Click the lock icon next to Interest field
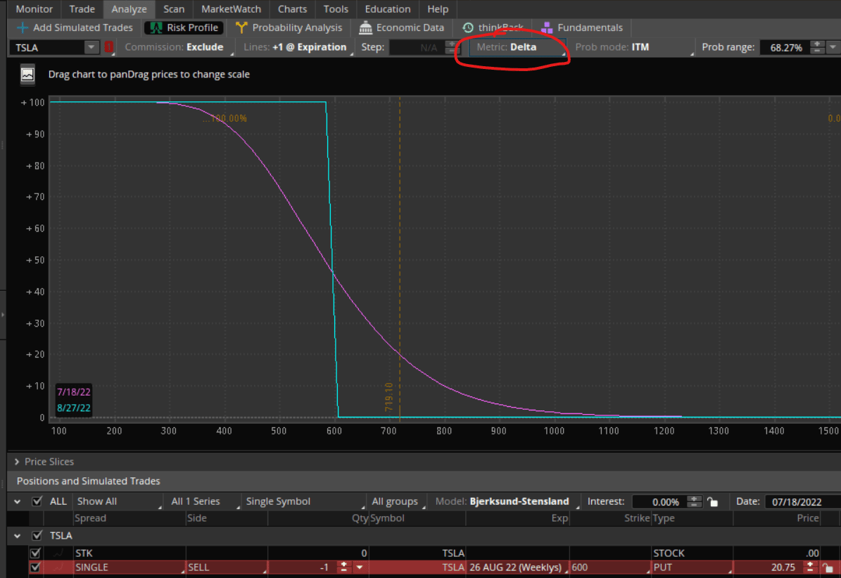The height and width of the screenshot is (578, 841). [713, 501]
